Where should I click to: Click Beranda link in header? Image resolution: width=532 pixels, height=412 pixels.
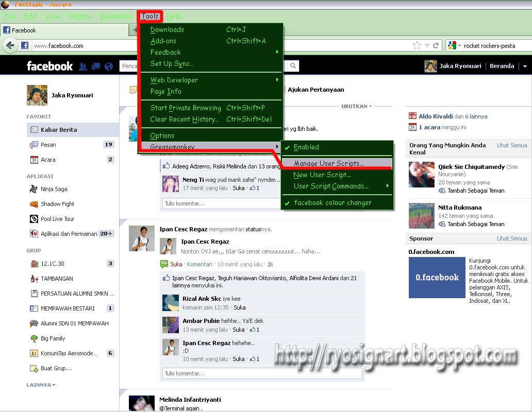(502, 66)
